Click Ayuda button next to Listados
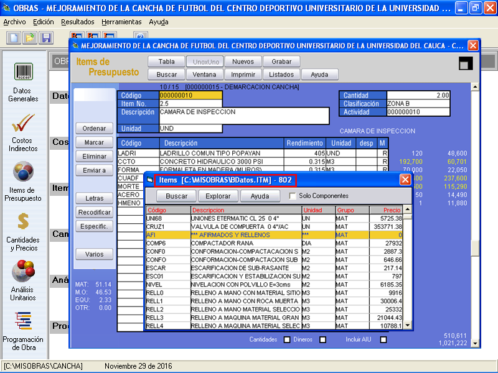Screen dimensions: 498x373 pyautogui.click(x=319, y=75)
